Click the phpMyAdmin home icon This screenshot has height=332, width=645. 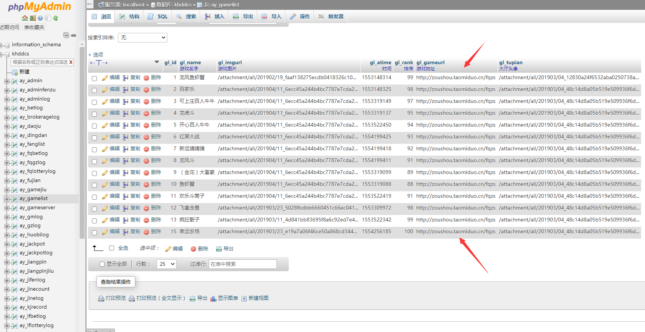pos(25,18)
